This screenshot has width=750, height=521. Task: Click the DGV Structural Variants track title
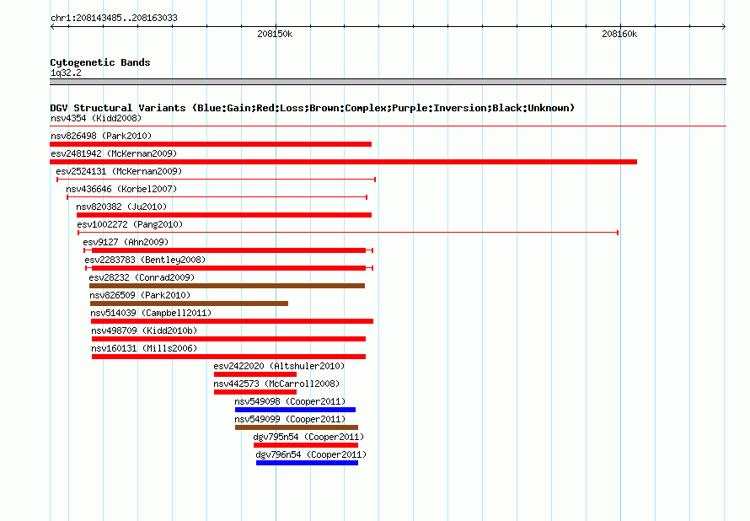point(313,108)
